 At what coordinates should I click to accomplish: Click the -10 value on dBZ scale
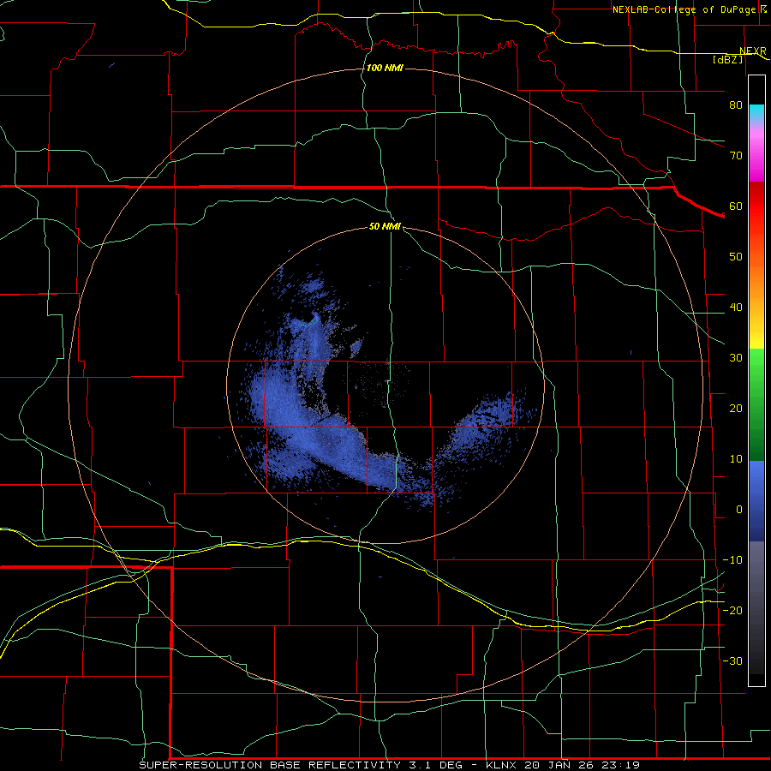[x=732, y=560]
